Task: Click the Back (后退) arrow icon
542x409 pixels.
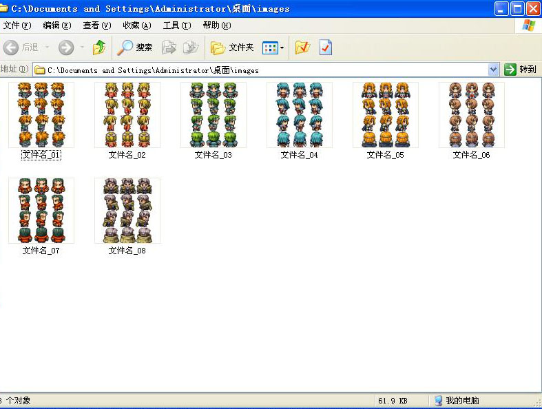Action: (x=11, y=48)
